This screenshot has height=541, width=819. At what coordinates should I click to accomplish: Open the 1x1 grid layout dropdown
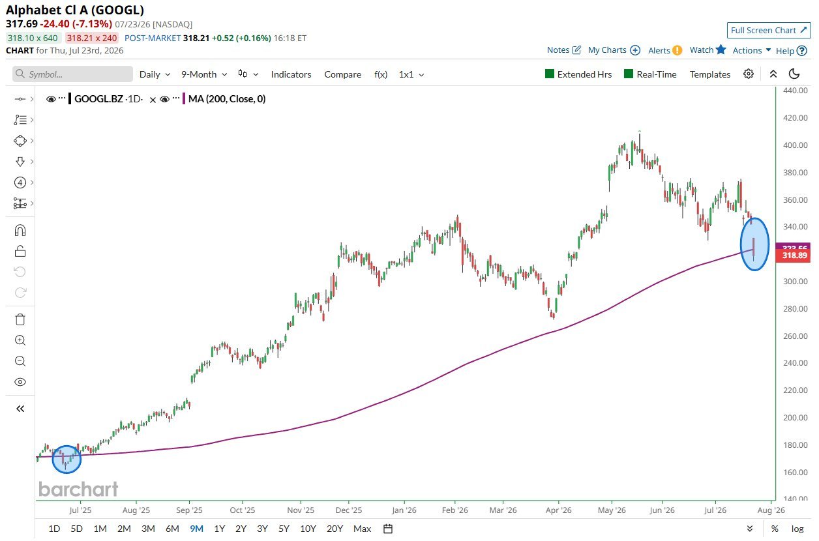coord(411,74)
